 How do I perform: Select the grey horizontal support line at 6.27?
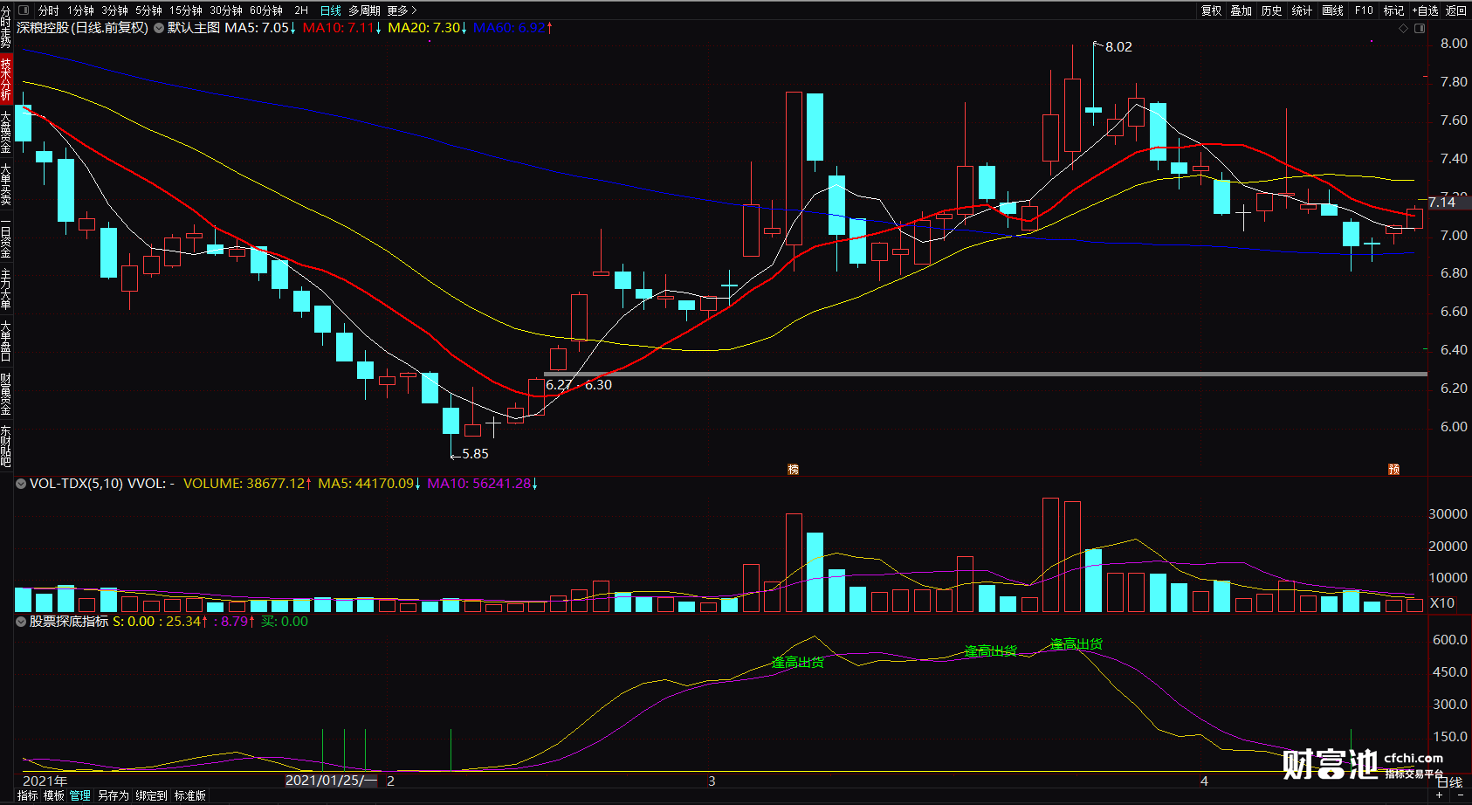(x=986, y=375)
